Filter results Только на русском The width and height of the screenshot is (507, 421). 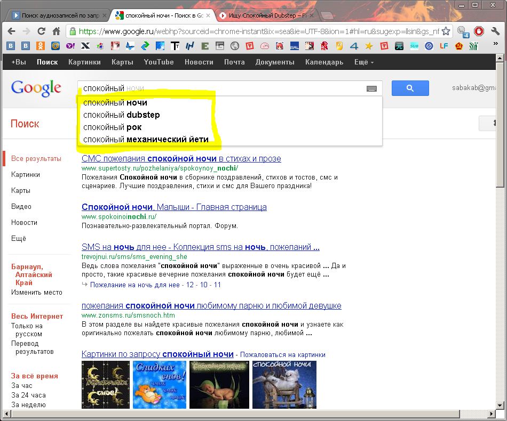point(27,330)
